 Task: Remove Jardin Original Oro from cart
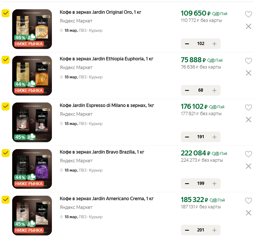pyautogui.click(x=248, y=26)
